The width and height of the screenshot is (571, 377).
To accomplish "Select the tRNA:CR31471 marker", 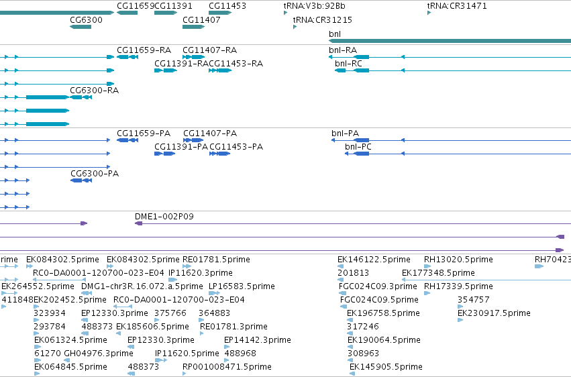I will click(429, 13).
